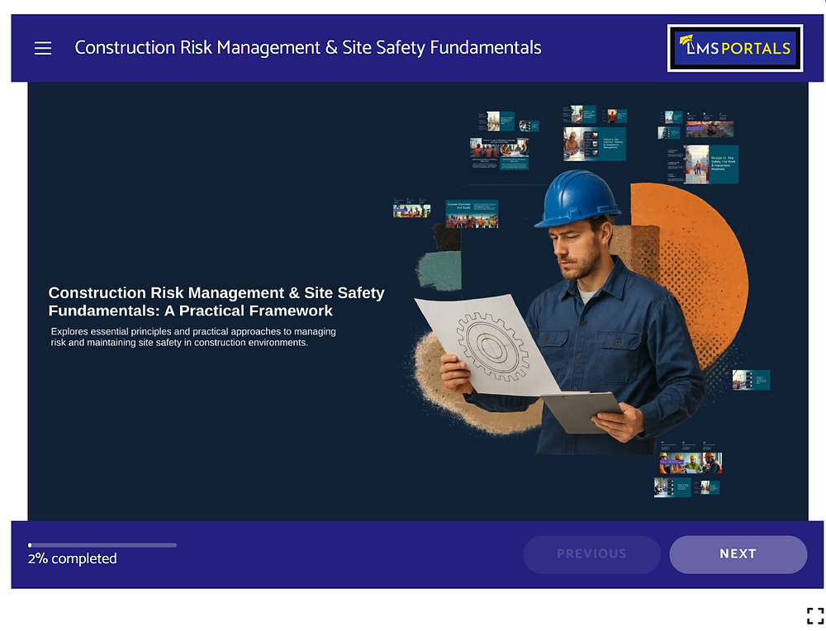Viewport: 826px width, 631px height.
Task: Click the header title 'Construction Risk Management & Site Safety Fundamentals'
Action: (x=307, y=47)
